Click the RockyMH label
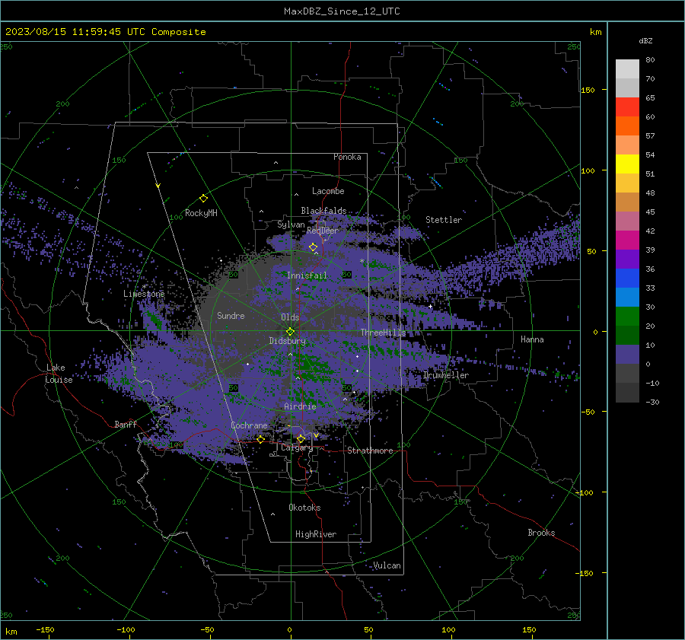 pyautogui.click(x=201, y=213)
